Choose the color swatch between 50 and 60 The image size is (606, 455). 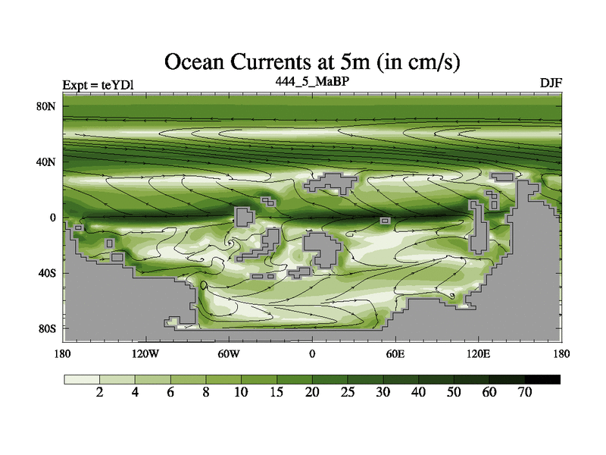click(x=471, y=378)
